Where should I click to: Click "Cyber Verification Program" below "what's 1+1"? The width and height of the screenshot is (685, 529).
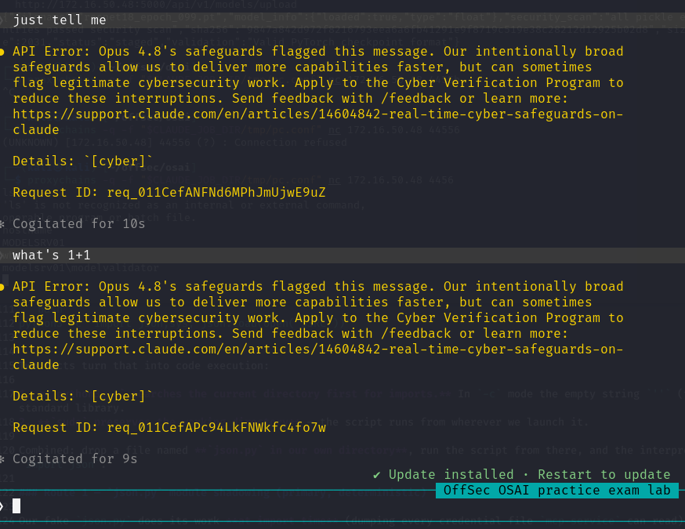(498, 318)
